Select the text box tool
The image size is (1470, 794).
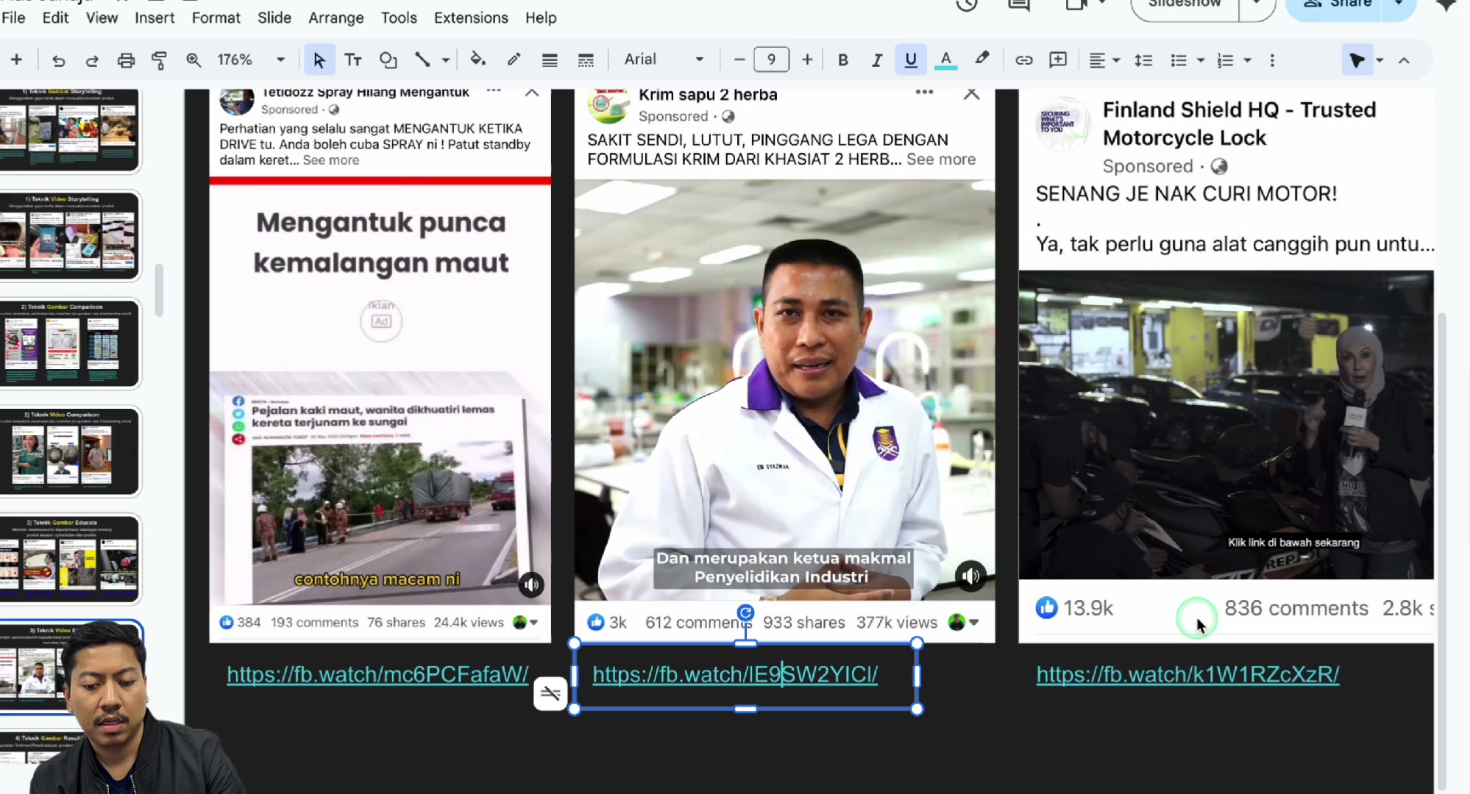[353, 60]
